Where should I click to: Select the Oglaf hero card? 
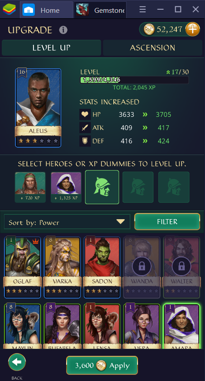click(22, 267)
